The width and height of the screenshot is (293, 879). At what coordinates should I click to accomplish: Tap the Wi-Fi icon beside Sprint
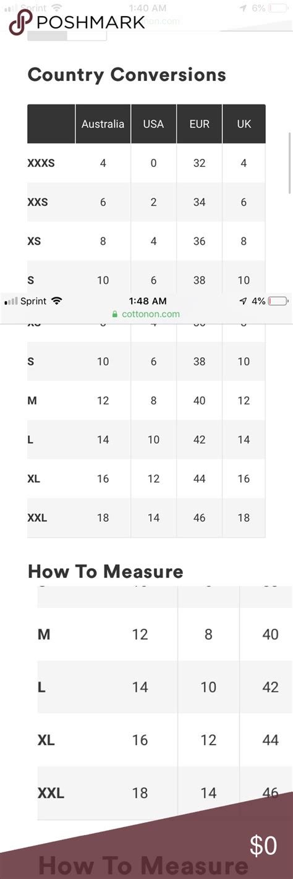pos(57,301)
